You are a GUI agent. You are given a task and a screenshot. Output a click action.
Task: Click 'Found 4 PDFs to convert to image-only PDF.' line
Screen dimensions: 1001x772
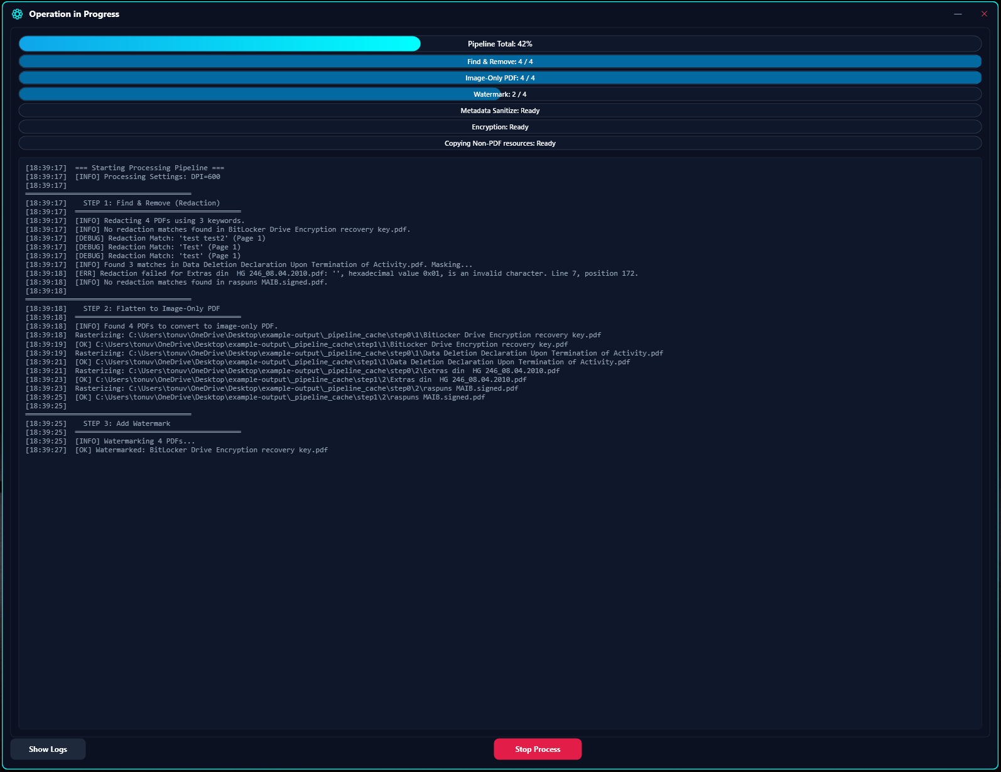coord(151,326)
